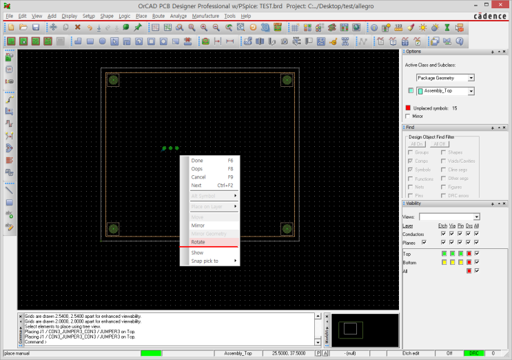Select the add rectangle shape icon
Image resolution: width=512 pixels, height=360 pixels.
[x=90, y=41]
